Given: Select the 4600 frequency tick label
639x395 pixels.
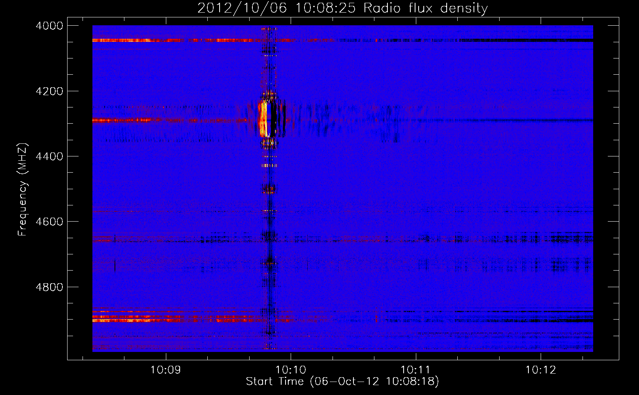Looking at the screenshot, I should click(49, 222).
